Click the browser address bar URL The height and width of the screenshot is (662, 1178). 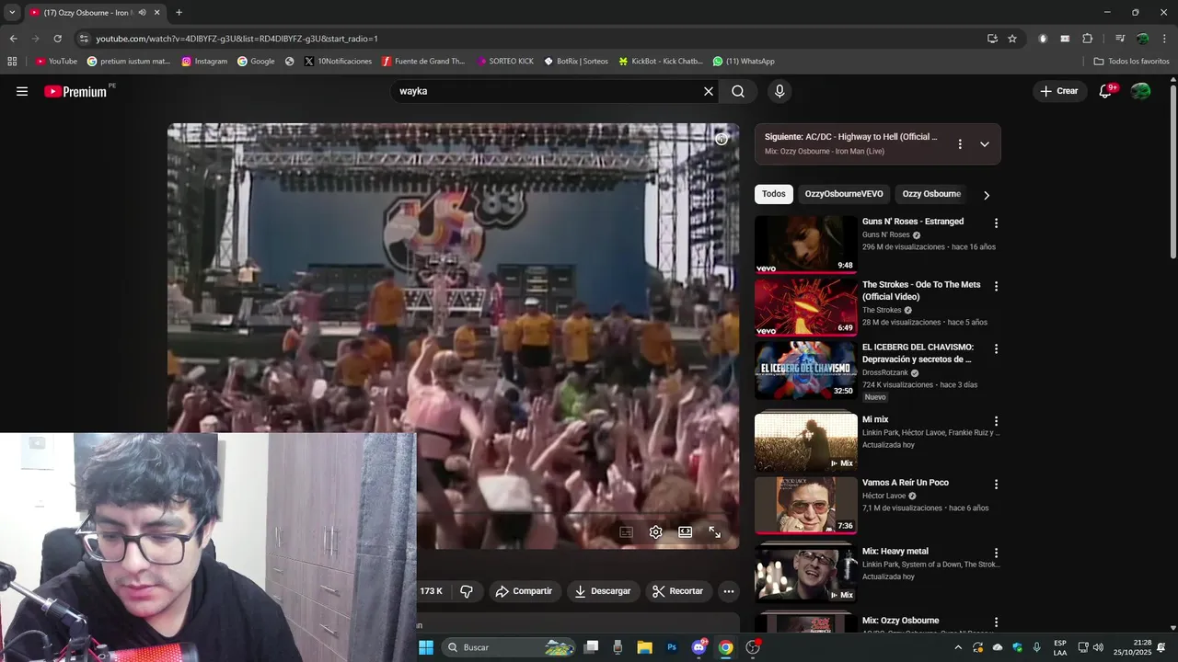[x=237, y=39]
